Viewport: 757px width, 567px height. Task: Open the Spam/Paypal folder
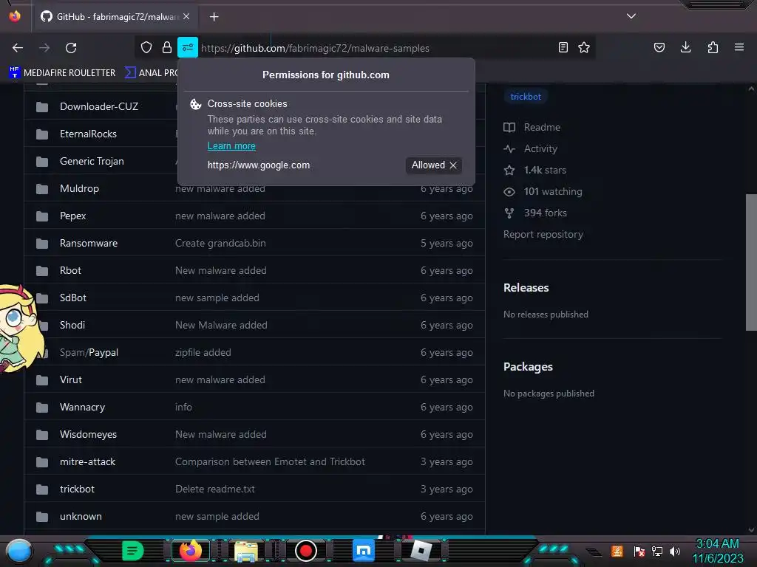(x=89, y=352)
